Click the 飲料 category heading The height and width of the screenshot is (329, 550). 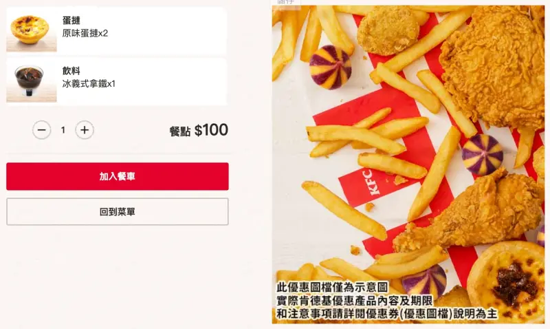coord(71,71)
